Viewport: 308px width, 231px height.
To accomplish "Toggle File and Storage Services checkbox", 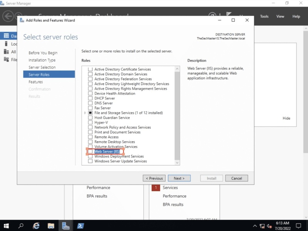I will 90,113.
